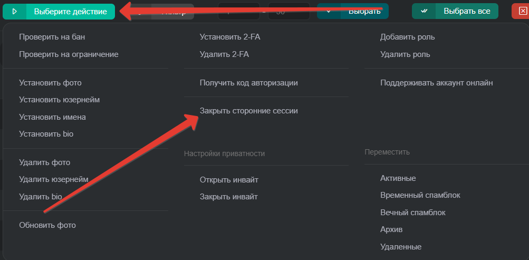Move accounts to Архив
529x260 pixels.
point(391,229)
